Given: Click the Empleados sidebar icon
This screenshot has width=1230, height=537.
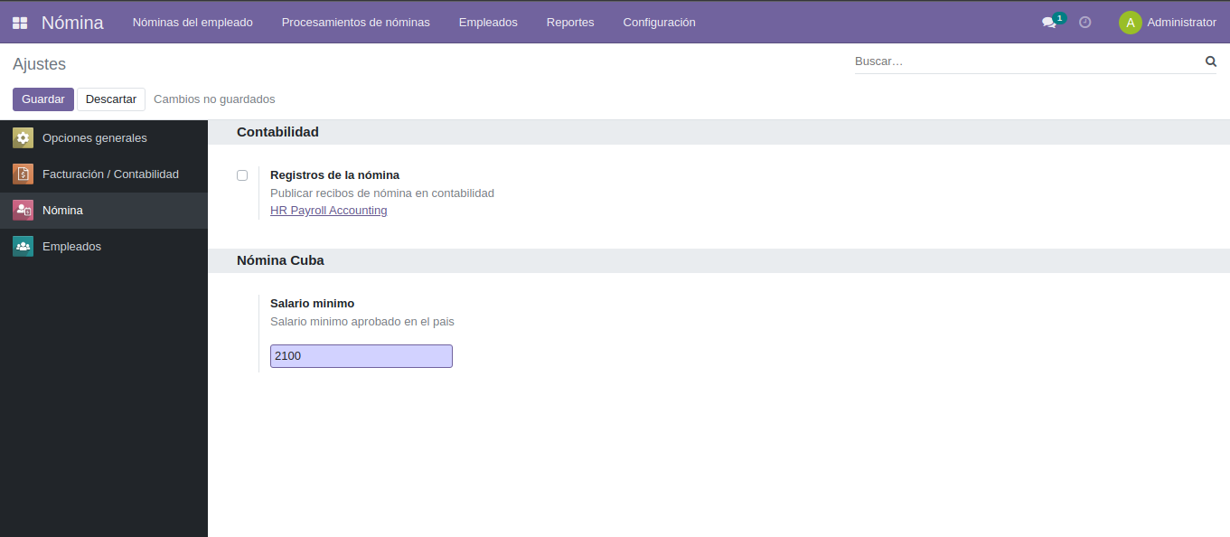Looking at the screenshot, I should click(x=23, y=246).
